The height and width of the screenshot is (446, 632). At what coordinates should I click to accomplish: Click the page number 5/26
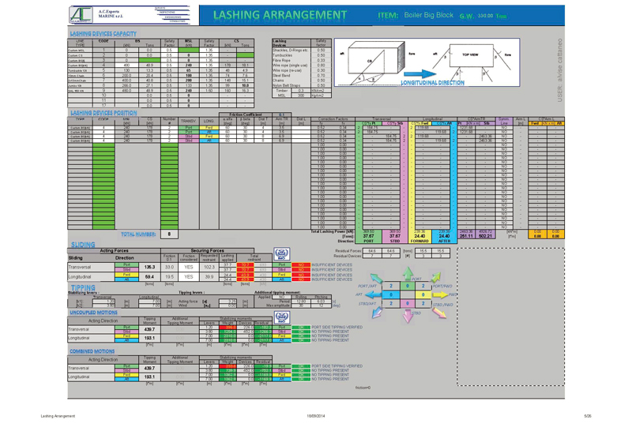[588, 416]
